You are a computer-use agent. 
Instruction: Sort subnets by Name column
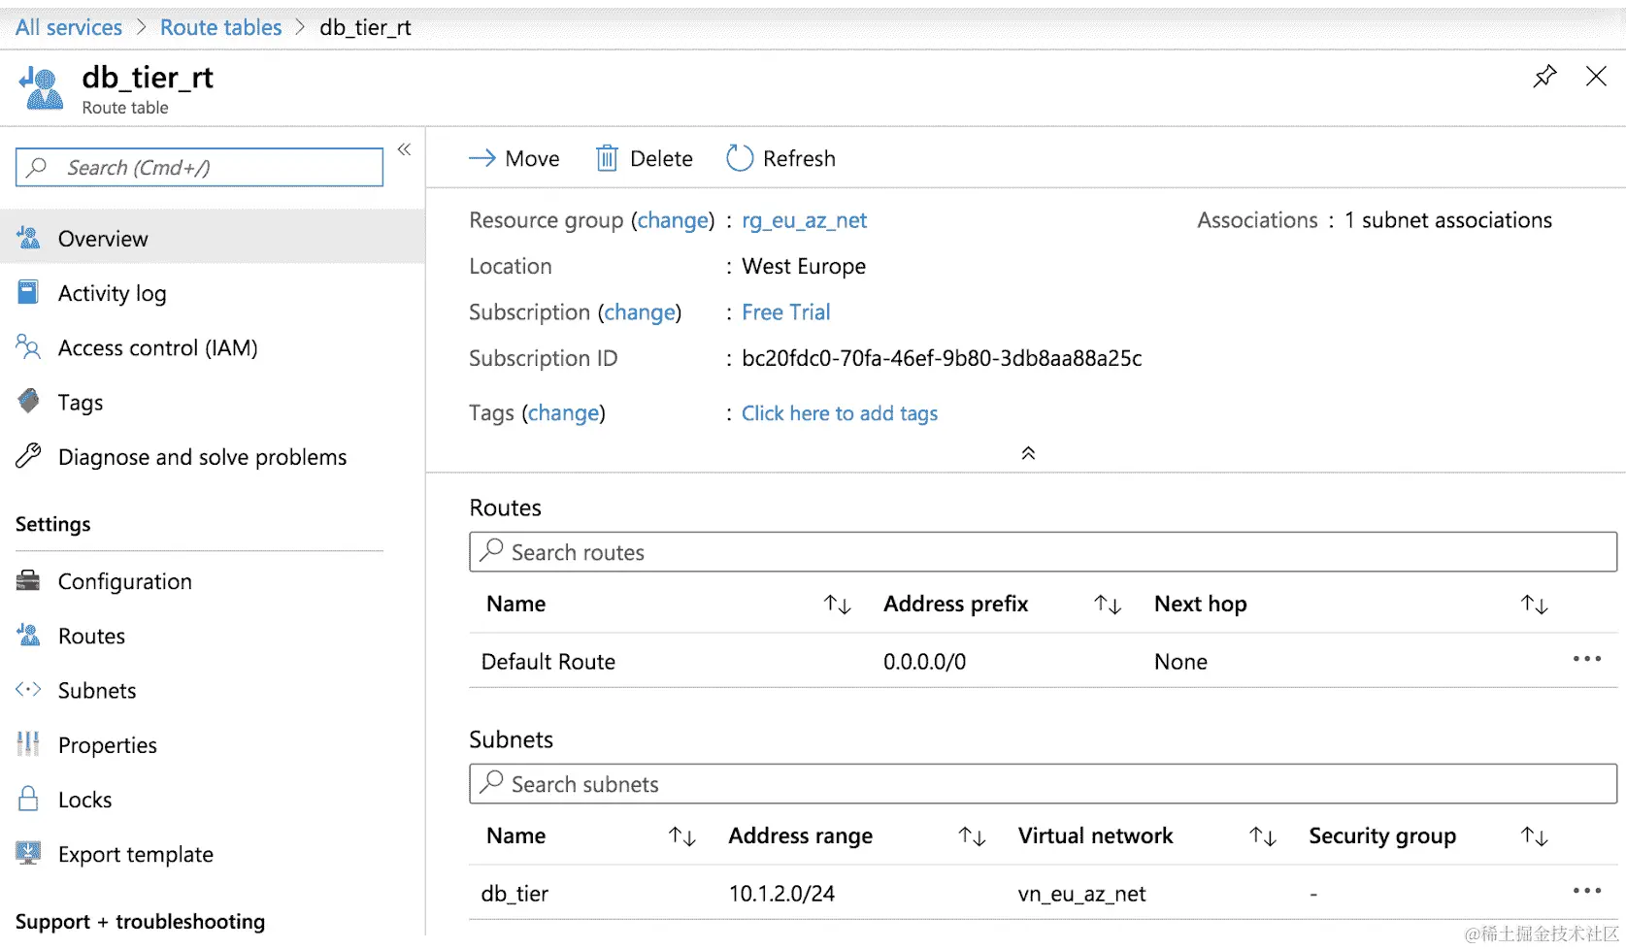point(682,836)
